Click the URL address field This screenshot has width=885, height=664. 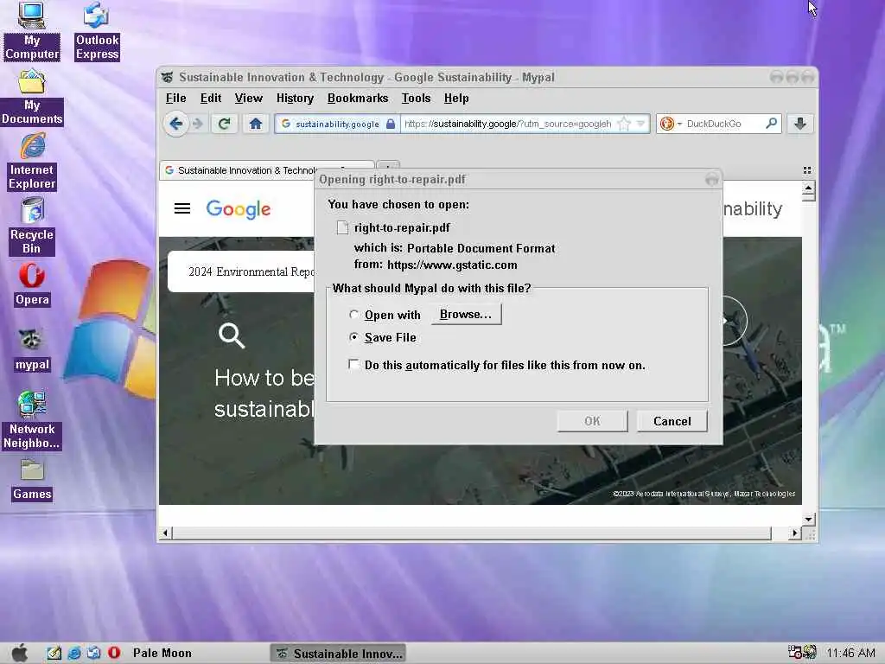[508, 124]
